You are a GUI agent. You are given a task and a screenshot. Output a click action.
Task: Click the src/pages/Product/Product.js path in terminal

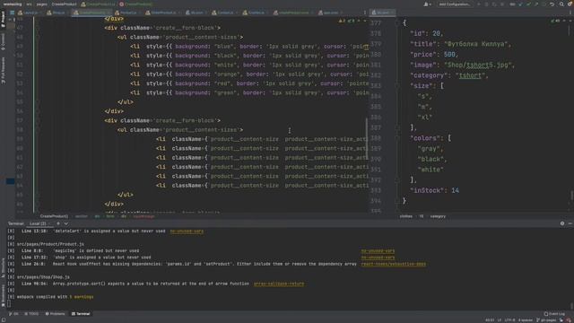(x=50, y=244)
